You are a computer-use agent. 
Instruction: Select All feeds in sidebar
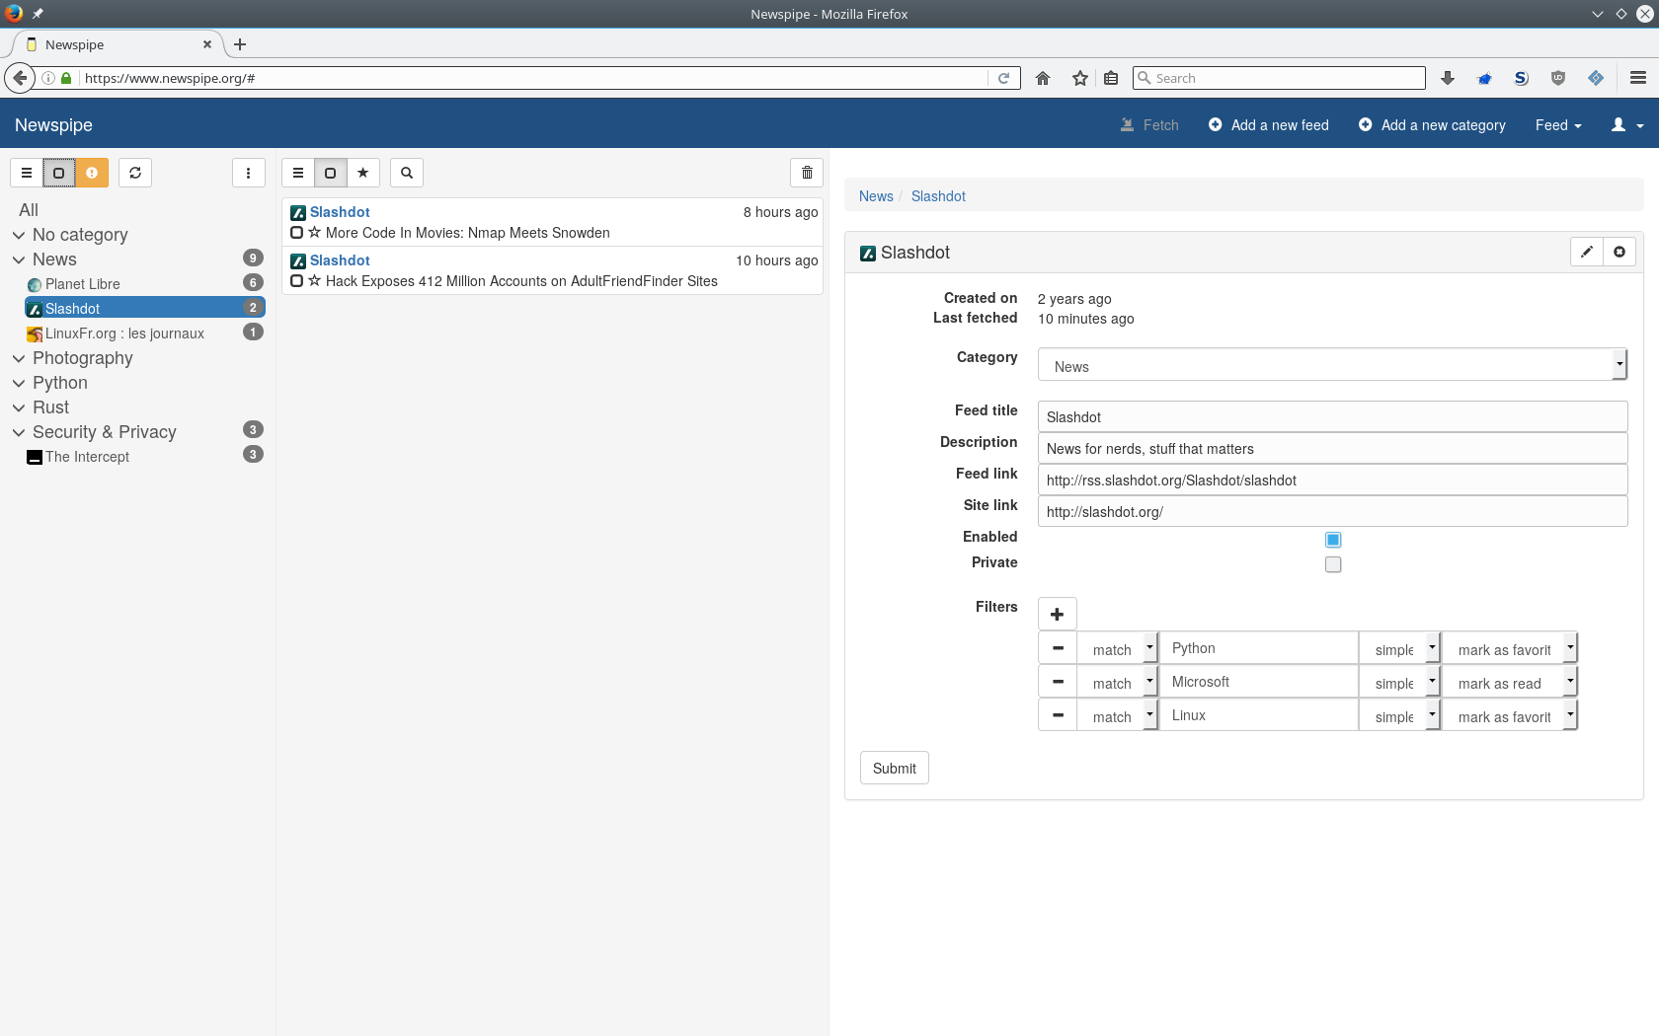point(29,210)
